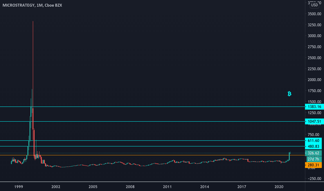324x191 pixels.
Task: Click the cyan Bitcoin symbol on chart
Action: [x=289, y=94]
